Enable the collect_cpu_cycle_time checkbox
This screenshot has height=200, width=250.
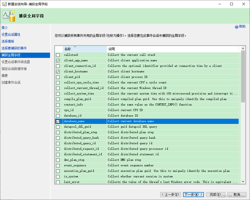58,83
